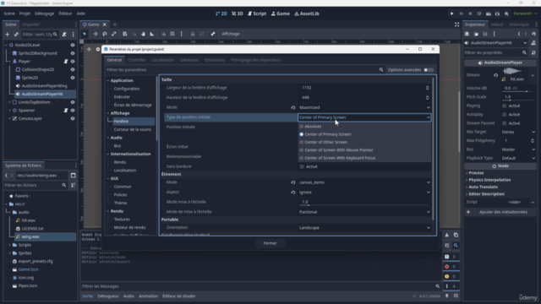Choose the Rotate tool in viewport toolbar

click(x=105, y=34)
